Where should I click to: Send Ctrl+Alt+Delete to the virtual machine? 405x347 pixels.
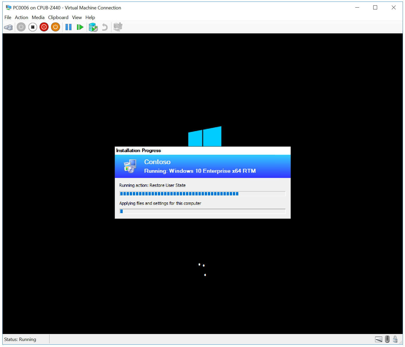click(8, 27)
